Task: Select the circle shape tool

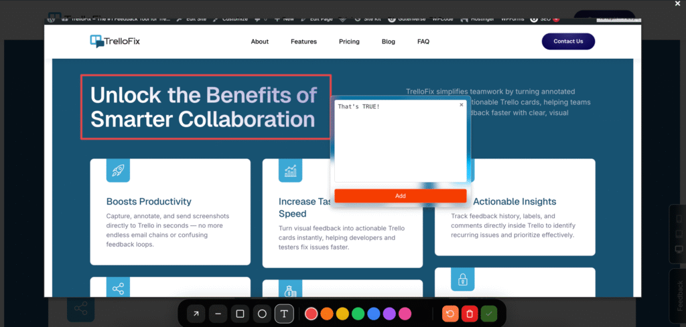Action: pos(262,314)
